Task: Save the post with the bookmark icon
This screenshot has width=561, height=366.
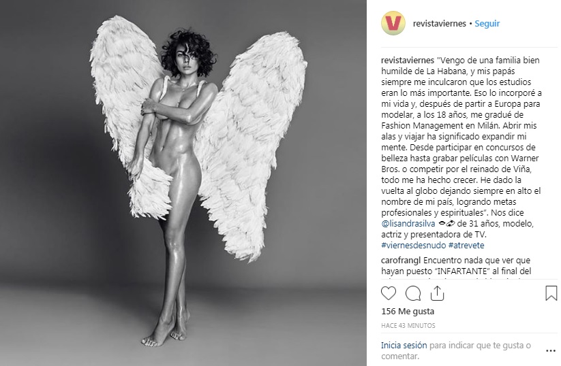Action: click(551, 293)
